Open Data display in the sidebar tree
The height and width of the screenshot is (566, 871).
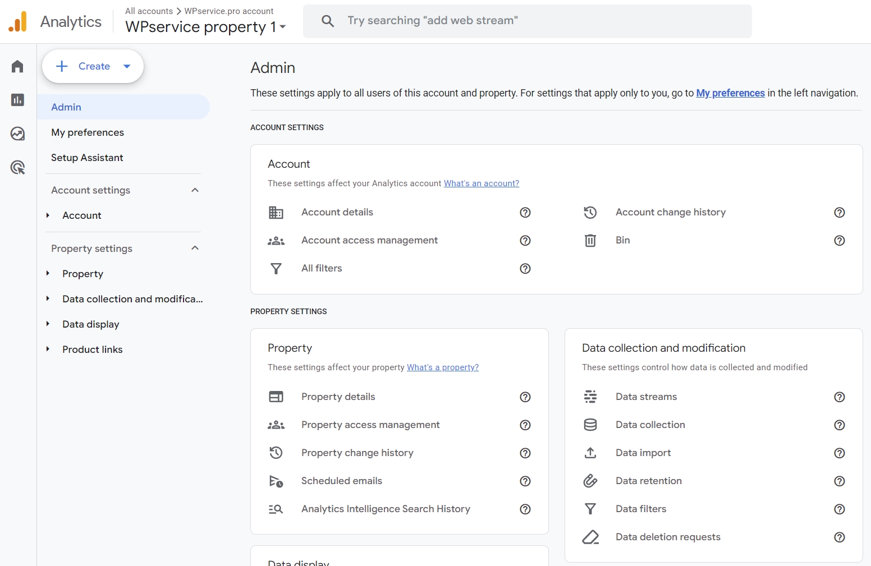(x=91, y=324)
